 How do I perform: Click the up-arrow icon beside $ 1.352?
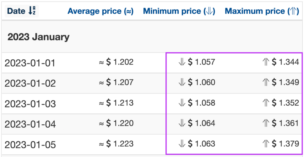pyautogui.click(x=266, y=103)
